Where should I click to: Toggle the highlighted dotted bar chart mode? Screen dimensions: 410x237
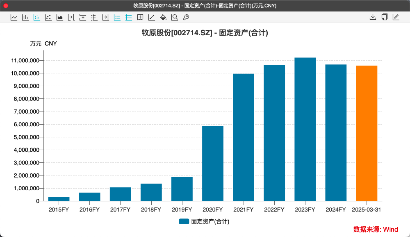[37, 17]
